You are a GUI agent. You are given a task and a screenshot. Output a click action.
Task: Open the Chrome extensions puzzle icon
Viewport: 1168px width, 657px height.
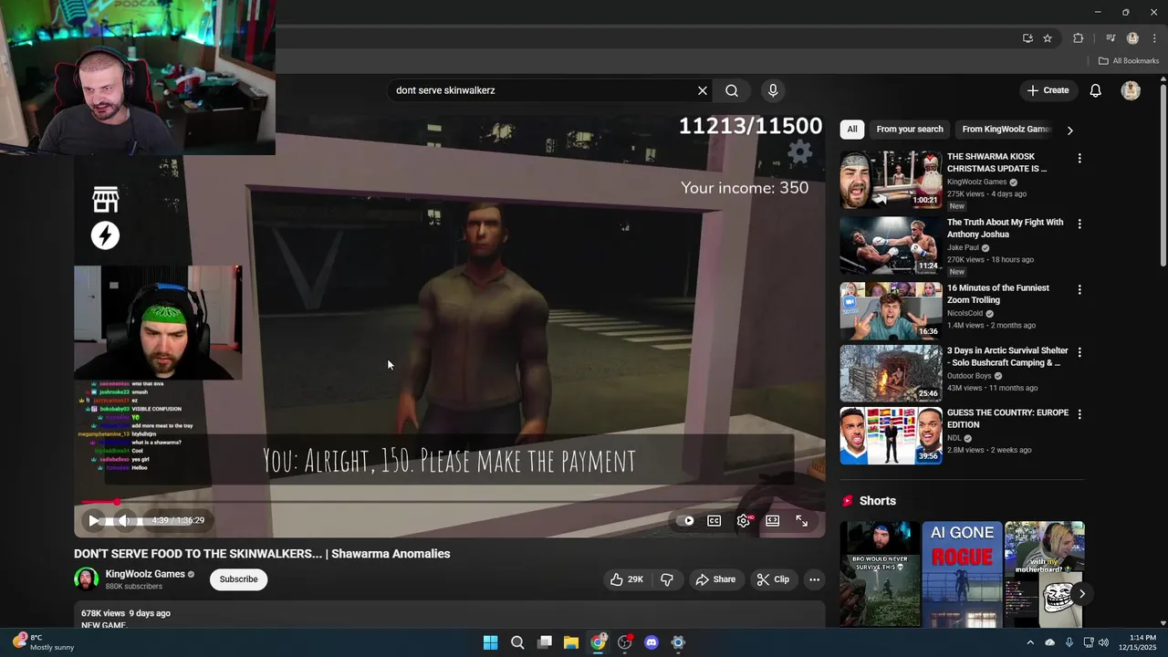[x=1079, y=38]
